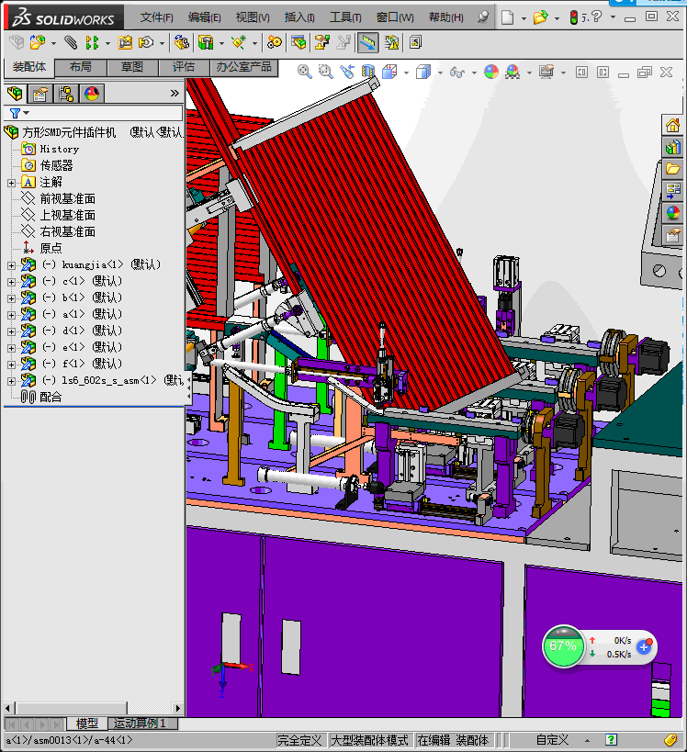Start a New Motion Study via gears icon
Image resolution: width=687 pixels, height=752 pixels.
coord(275,42)
